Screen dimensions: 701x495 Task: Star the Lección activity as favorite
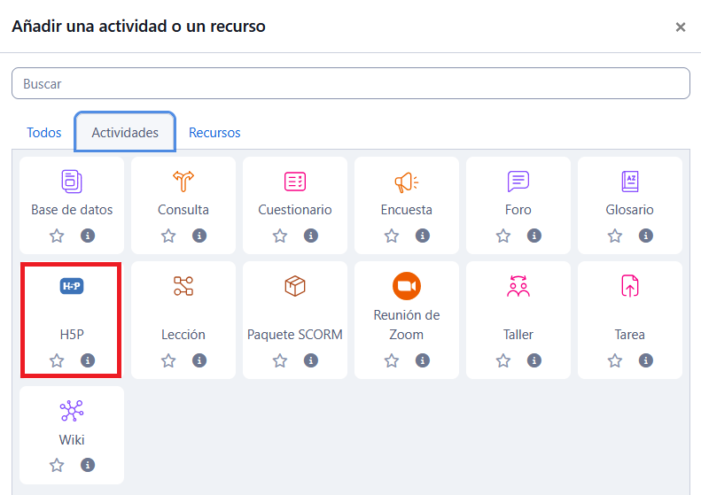[168, 360]
